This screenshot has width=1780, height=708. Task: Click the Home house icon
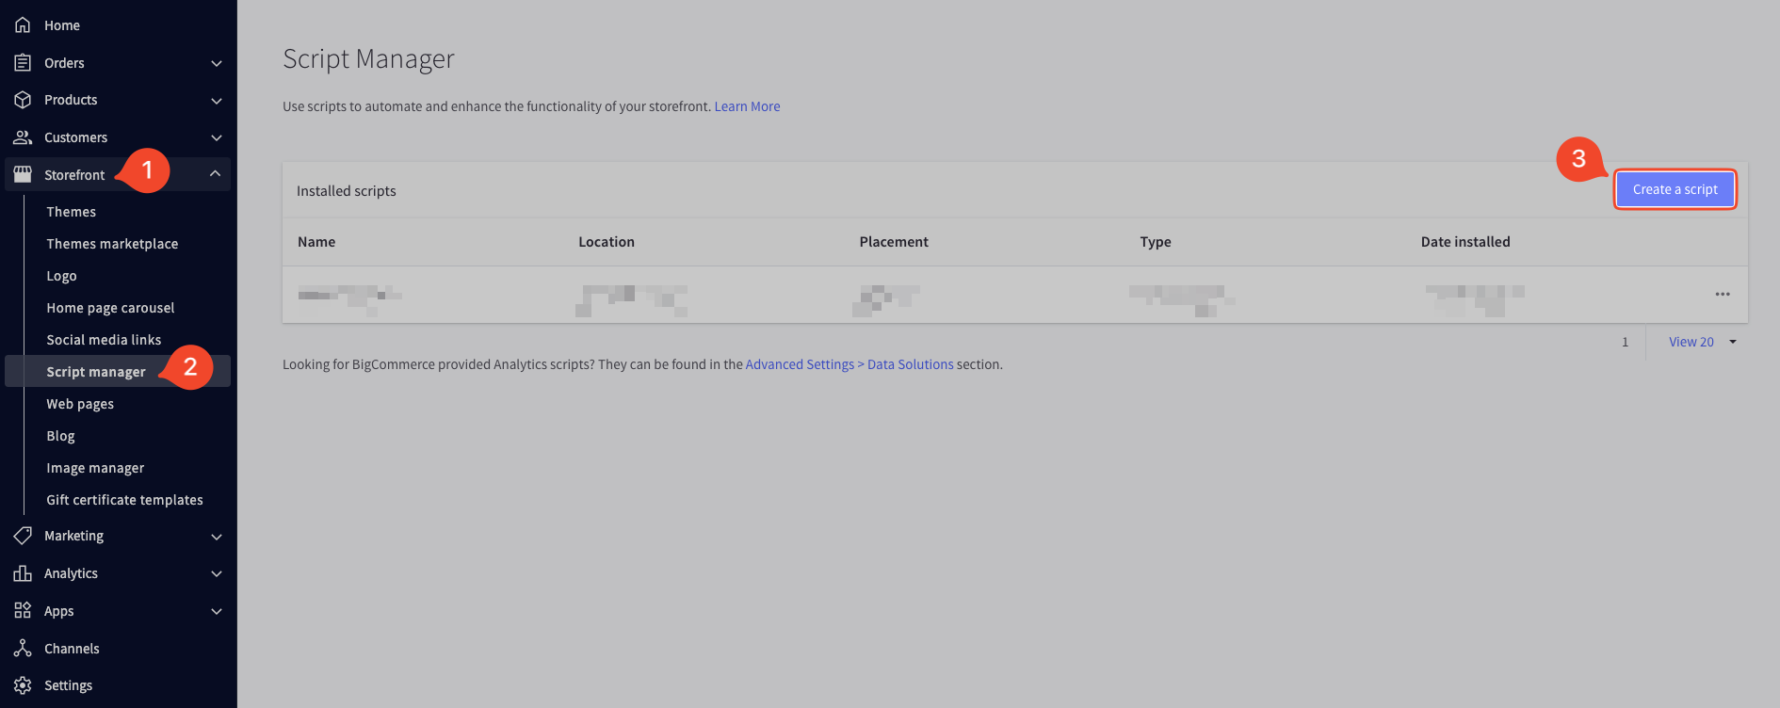23,25
